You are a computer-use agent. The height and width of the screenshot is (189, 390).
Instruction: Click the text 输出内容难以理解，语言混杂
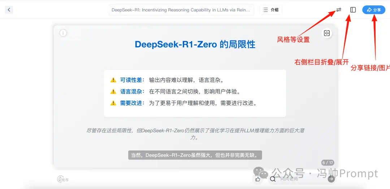(x=187, y=80)
